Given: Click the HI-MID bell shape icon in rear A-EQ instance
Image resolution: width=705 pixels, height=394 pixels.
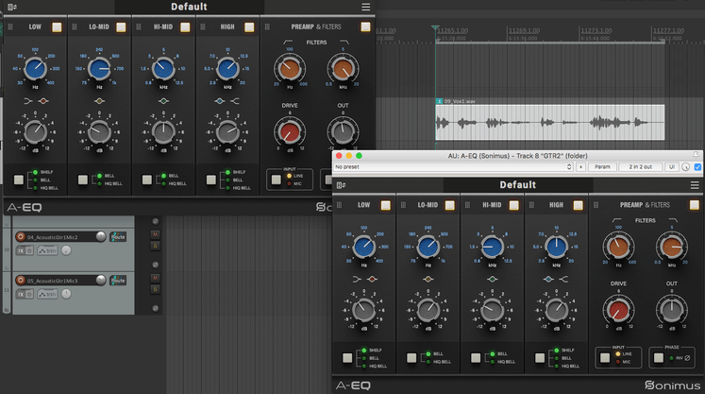Looking at the screenshot, I should [x=163, y=101].
